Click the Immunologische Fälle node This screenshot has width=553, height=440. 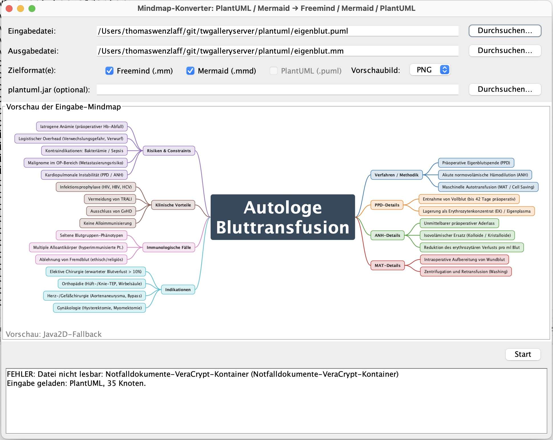169,247
